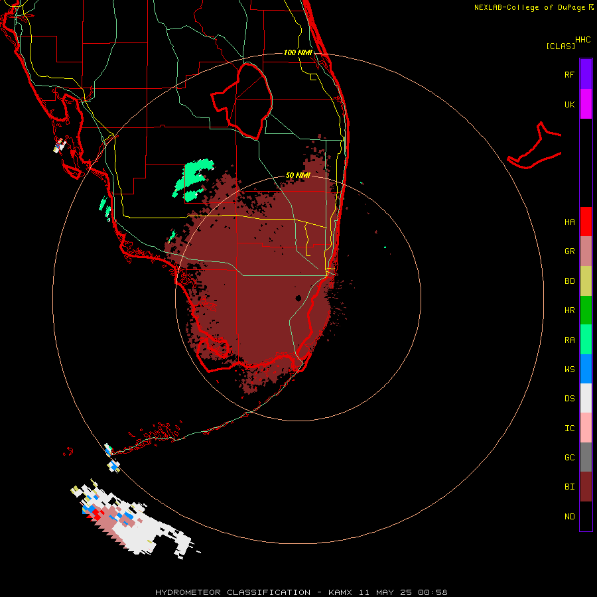Click the BI legend label
This screenshot has width=597, height=597.
tap(569, 487)
